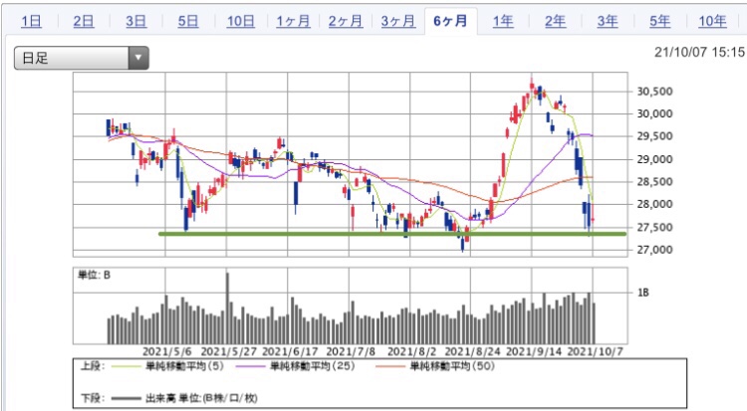This screenshot has height=411, width=747.
Task: Click the 単位: B volume unit label
Action: coord(94,275)
